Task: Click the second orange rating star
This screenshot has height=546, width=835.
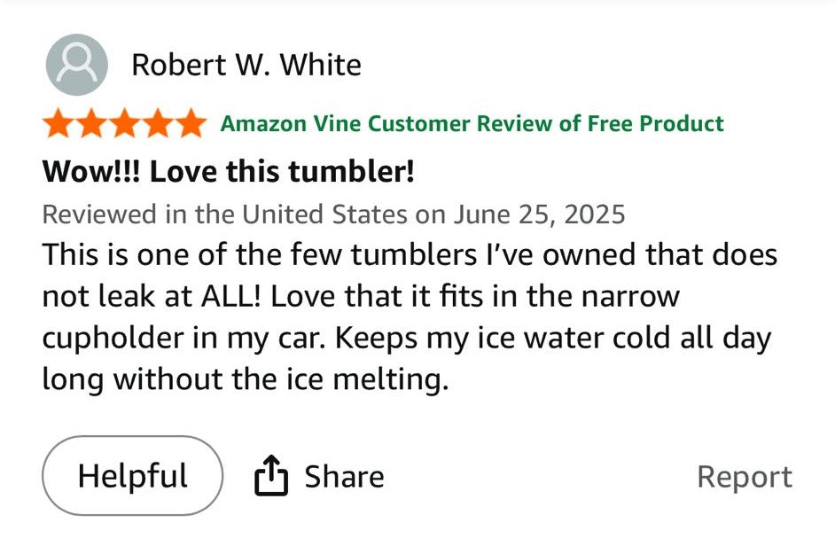Action: (91, 123)
